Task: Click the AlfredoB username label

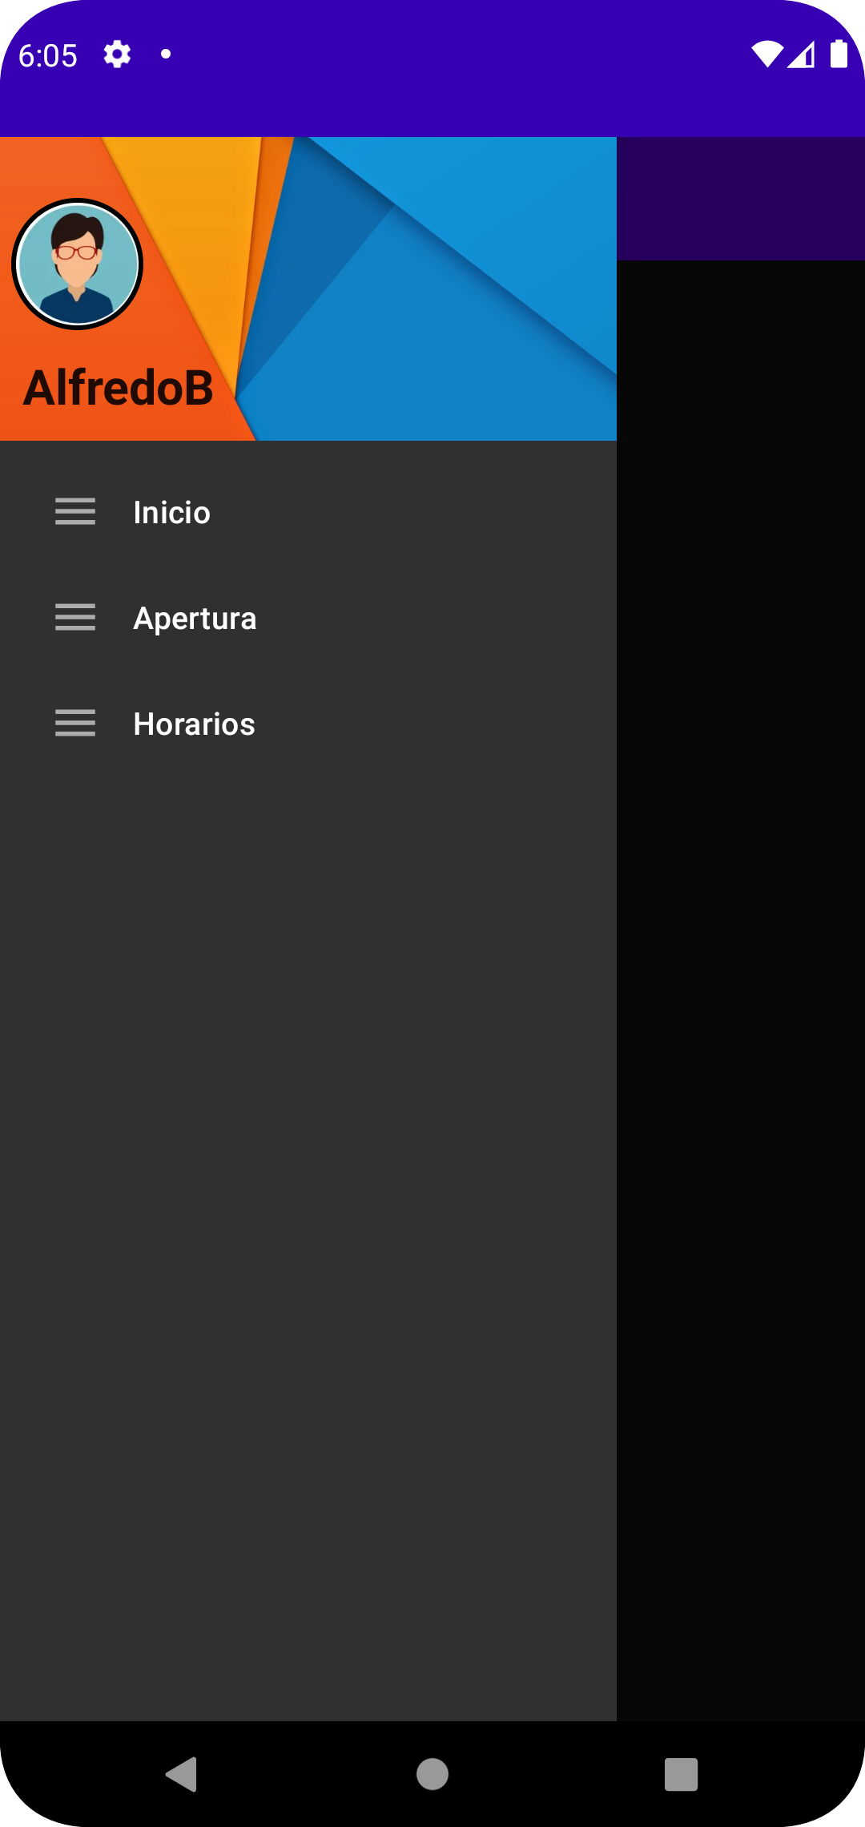Action: (x=119, y=390)
